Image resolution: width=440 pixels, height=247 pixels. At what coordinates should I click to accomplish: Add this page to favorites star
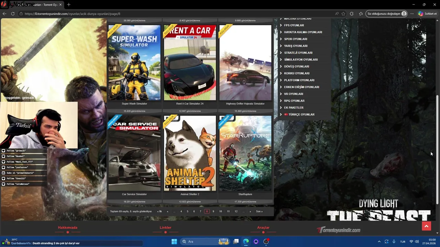[343, 14]
